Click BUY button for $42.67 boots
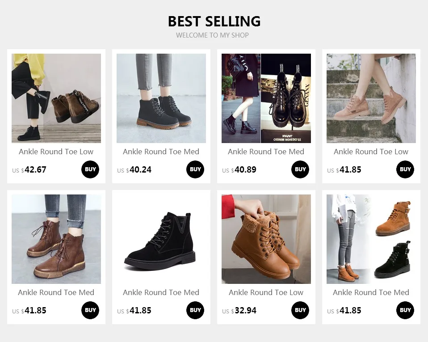This screenshot has width=428, height=342. coord(90,169)
